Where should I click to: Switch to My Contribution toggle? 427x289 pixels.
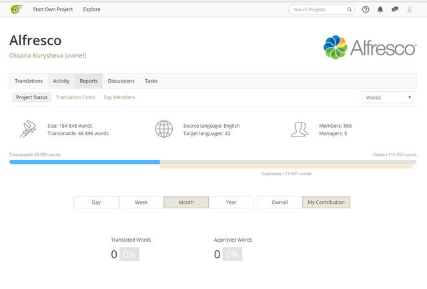[x=326, y=202]
